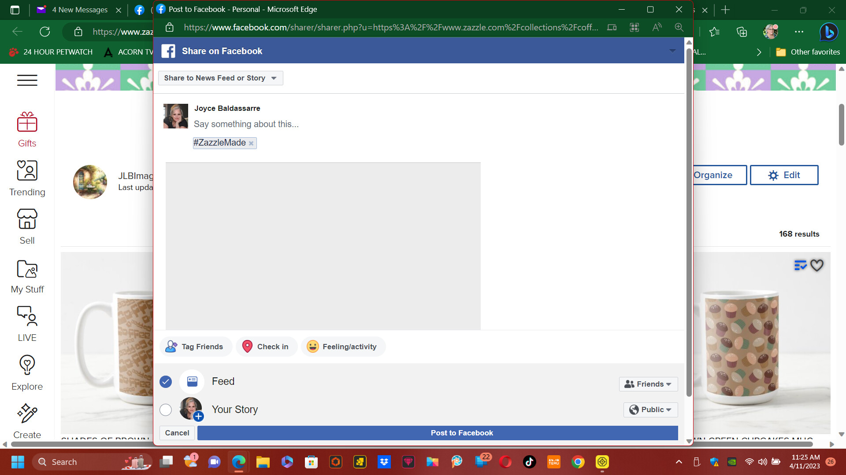The height and width of the screenshot is (475, 846).
Task: Click the Windows Start button
Action: 18,462
